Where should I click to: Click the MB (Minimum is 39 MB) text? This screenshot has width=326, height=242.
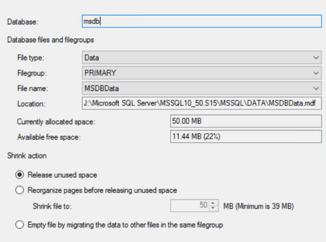click(x=259, y=206)
